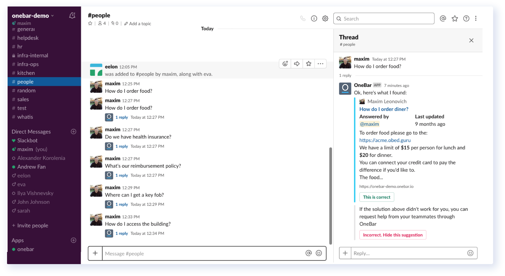Viewport: 505px width, 276px height.
Task: Open more actions on eelon's message
Action: tap(320, 64)
